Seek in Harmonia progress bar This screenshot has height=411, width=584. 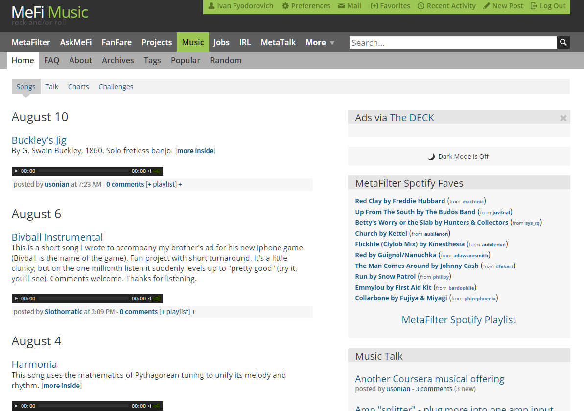(83, 406)
